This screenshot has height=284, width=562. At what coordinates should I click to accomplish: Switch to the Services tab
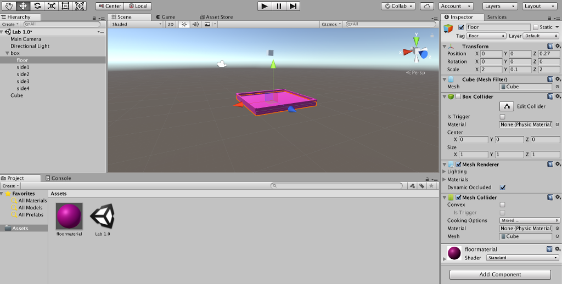click(497, 17)
